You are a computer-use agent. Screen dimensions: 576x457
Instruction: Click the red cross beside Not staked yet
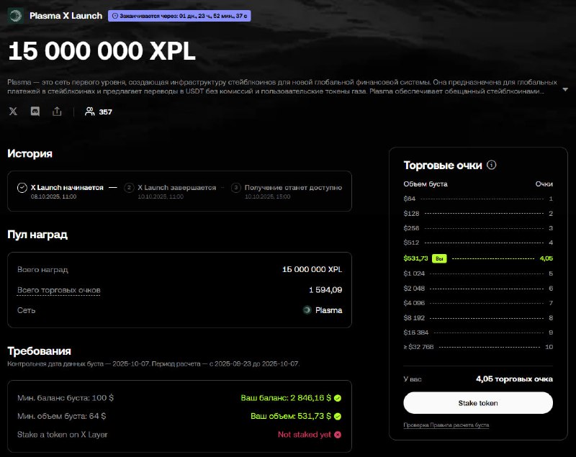[338, 435]
